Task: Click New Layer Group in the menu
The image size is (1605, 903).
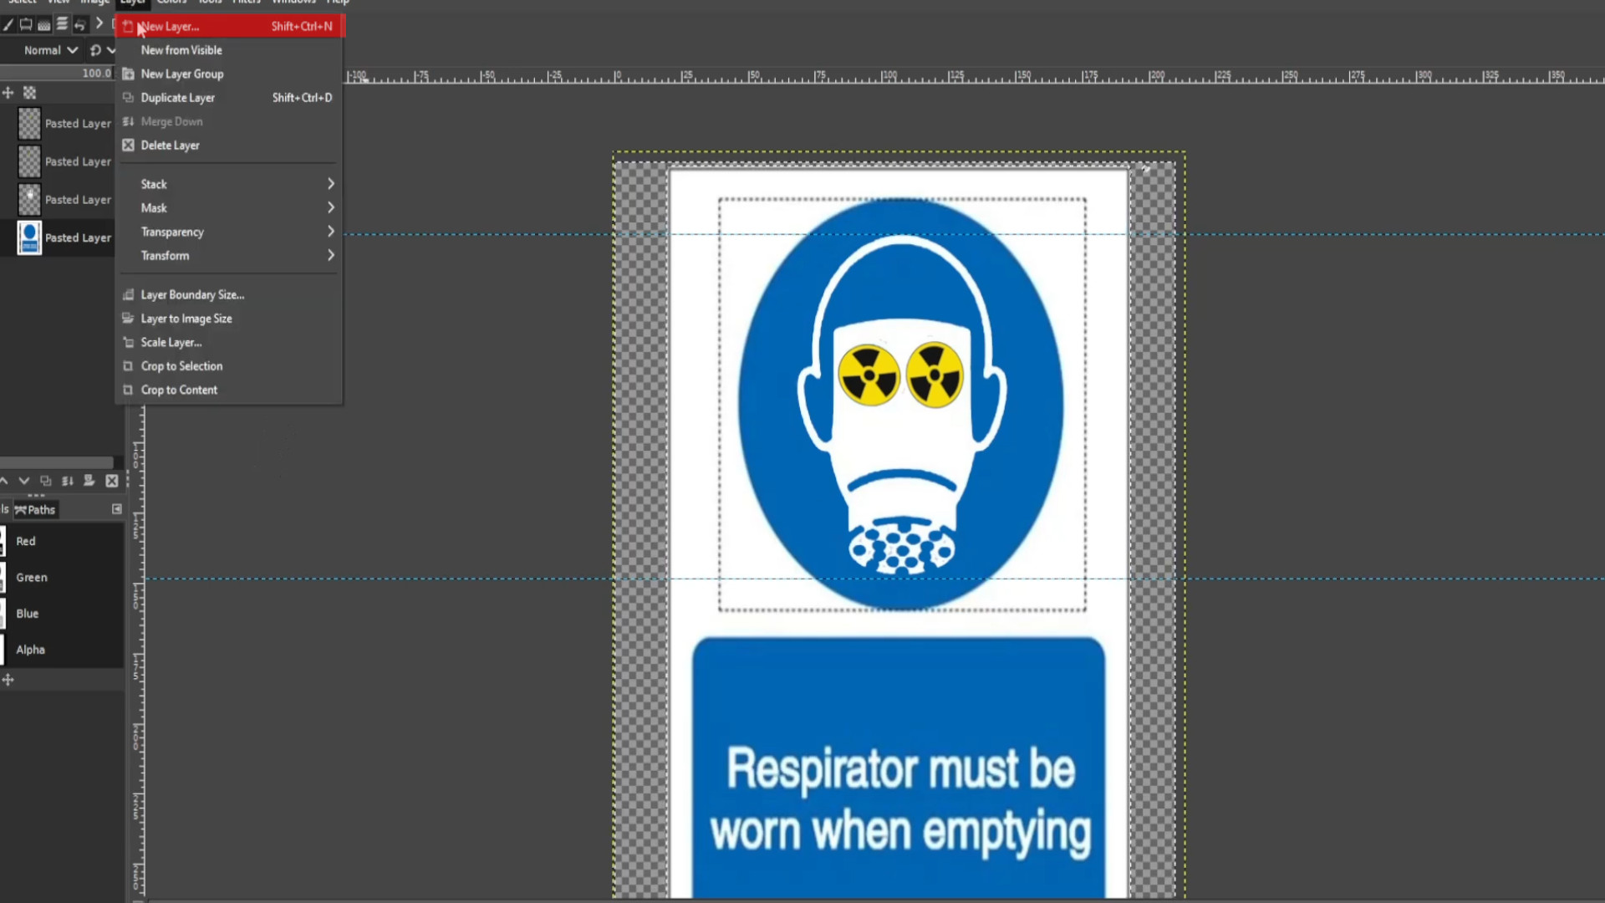Action: coord(230,74)
